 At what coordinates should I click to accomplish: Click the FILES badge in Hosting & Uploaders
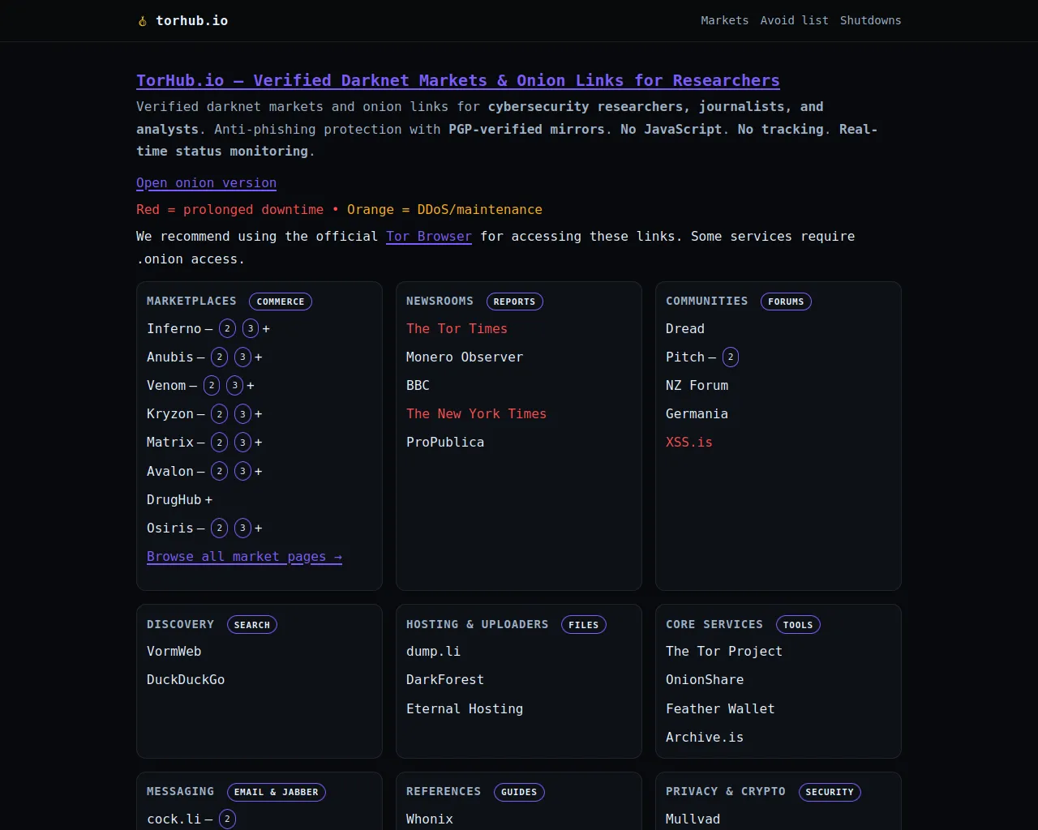point(584,625)
